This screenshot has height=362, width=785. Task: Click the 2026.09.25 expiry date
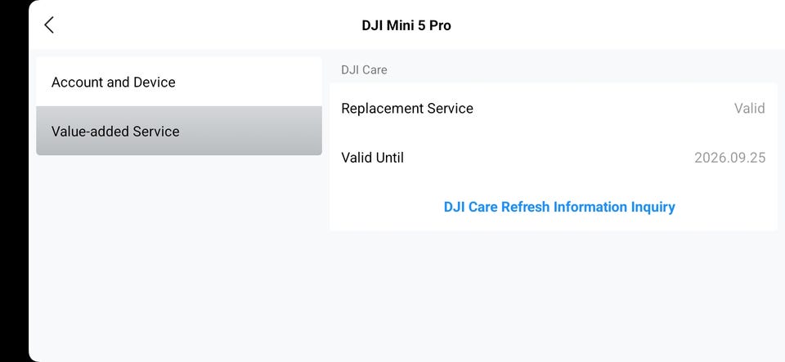(729, 158)
